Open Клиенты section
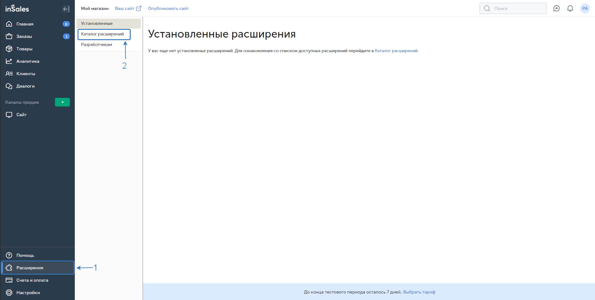The width and height of the screenshot is (595, 300). tap(38, 74)
